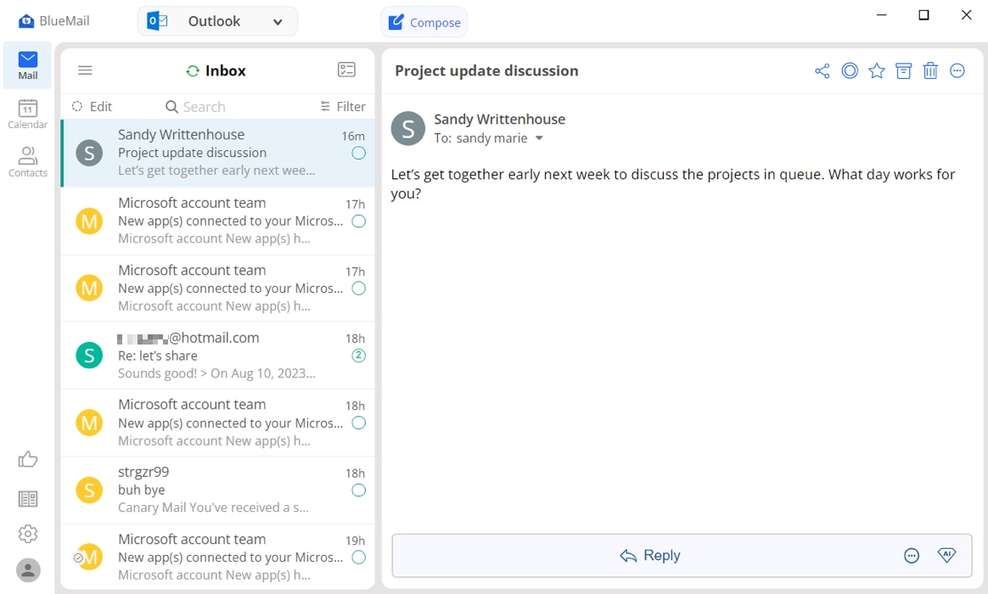
Task: Archive the Project update discussion email
Action: (x=903, y=71)
